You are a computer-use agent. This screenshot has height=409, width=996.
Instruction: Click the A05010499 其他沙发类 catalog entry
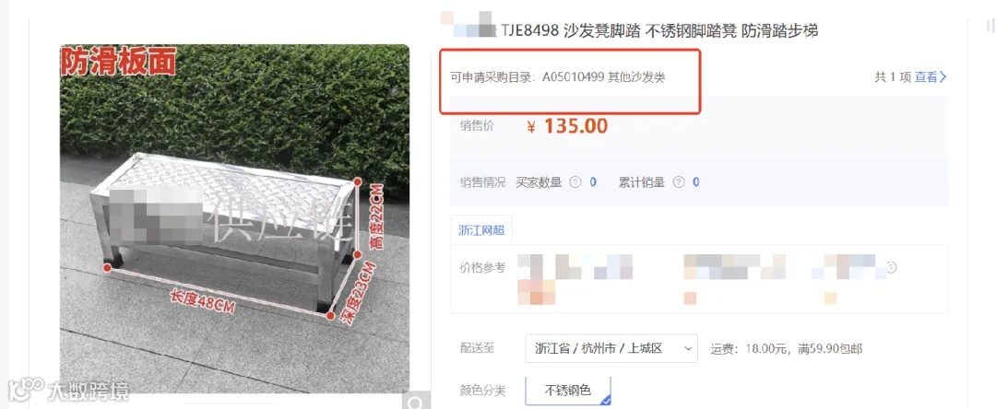pyautogui.click(x=603, y=77)
